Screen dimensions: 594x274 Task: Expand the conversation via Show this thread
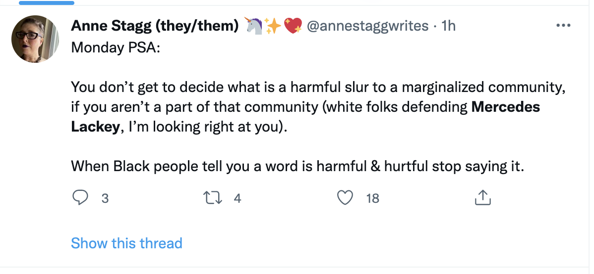(126, 243)
